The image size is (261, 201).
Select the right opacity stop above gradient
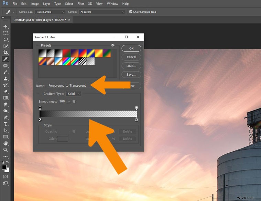pyautogui.click(x=137, y=108)
